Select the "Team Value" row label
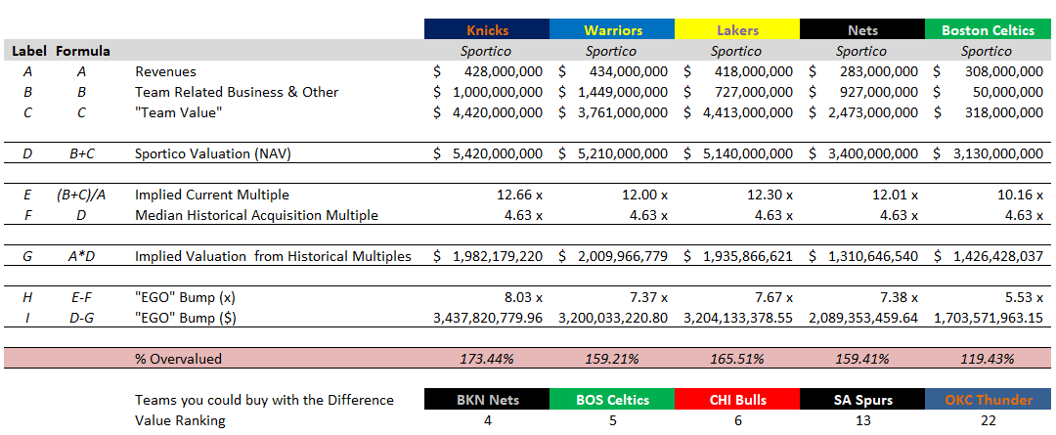 pos(179,113)
